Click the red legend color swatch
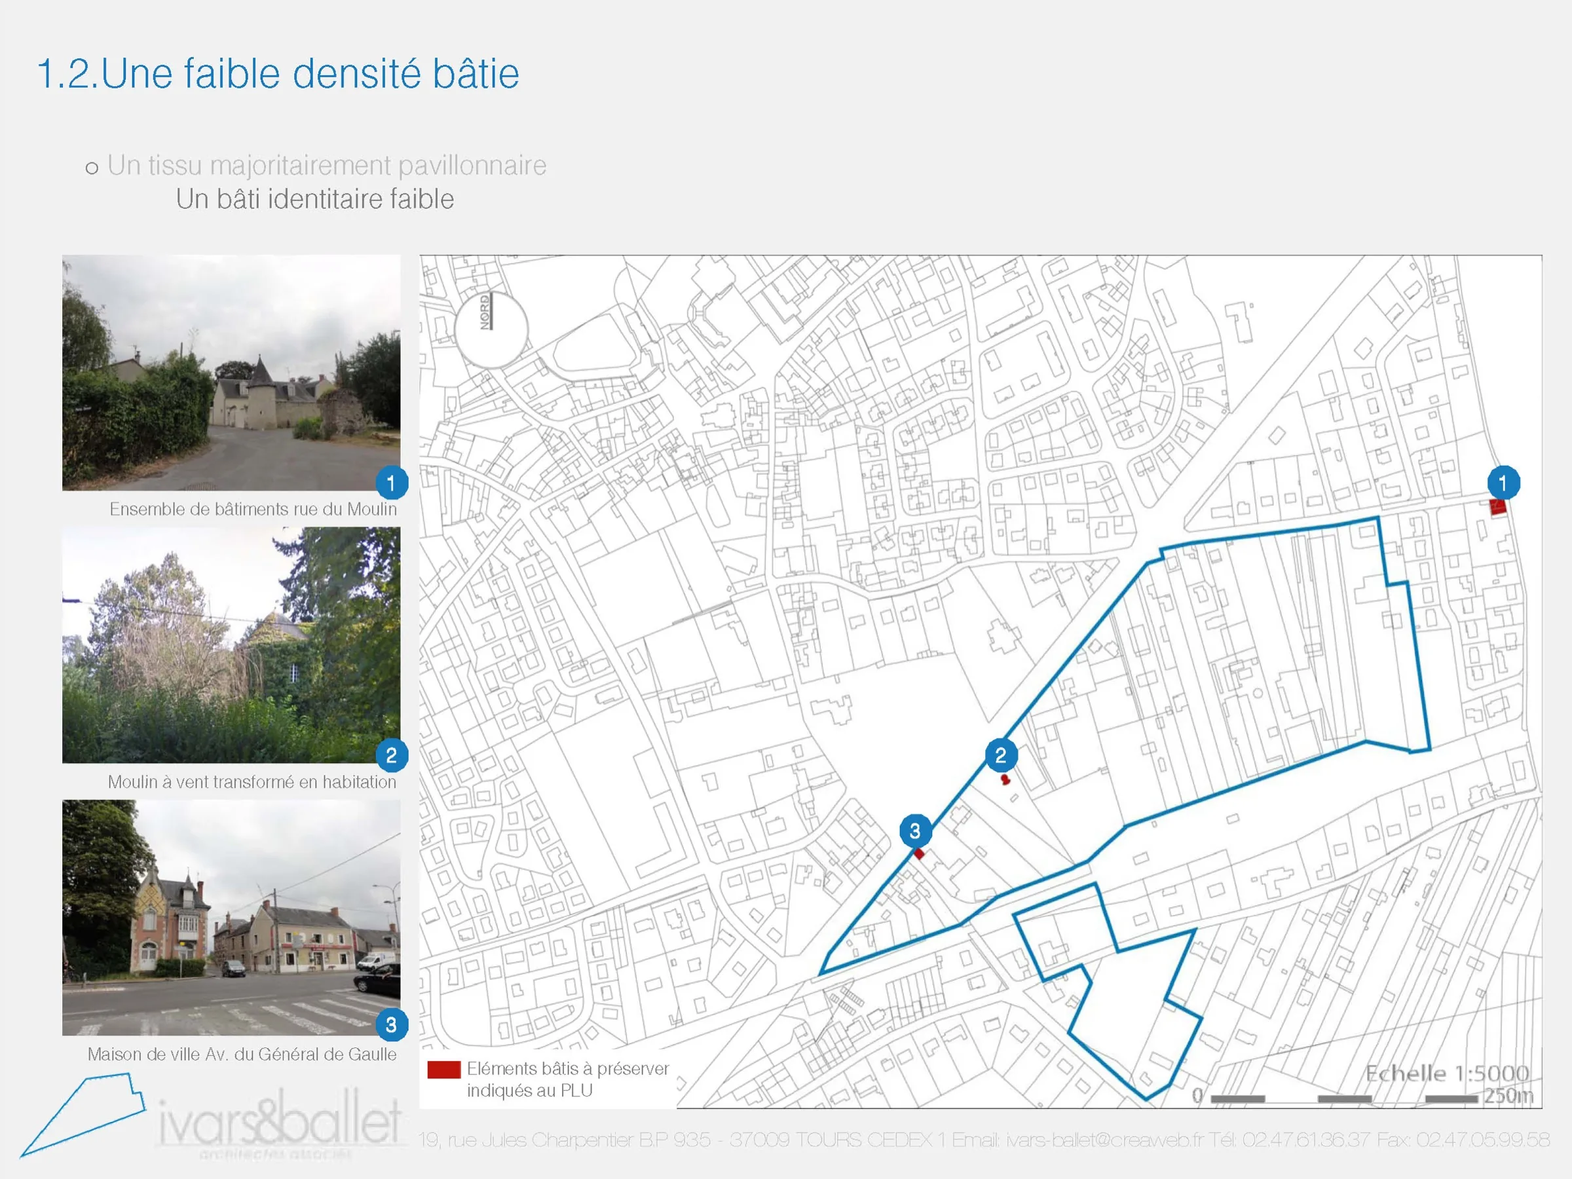The height and width of the screenshot is (1179, 1572). click(443, 1070)
